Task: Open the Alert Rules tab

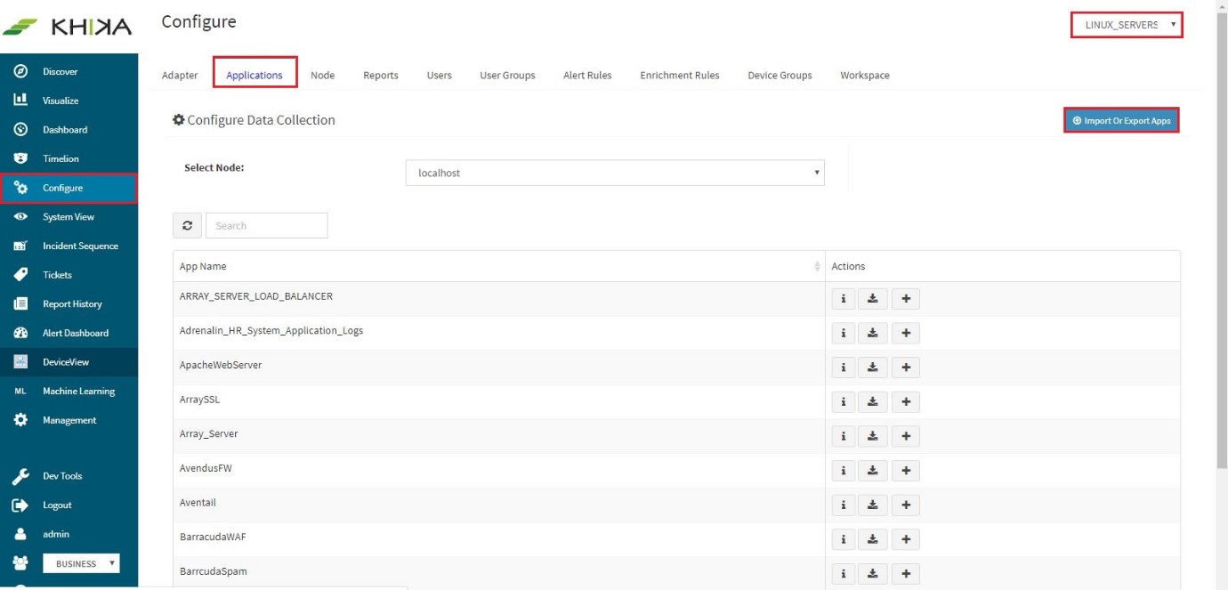Action: click(x=587, y=76)
